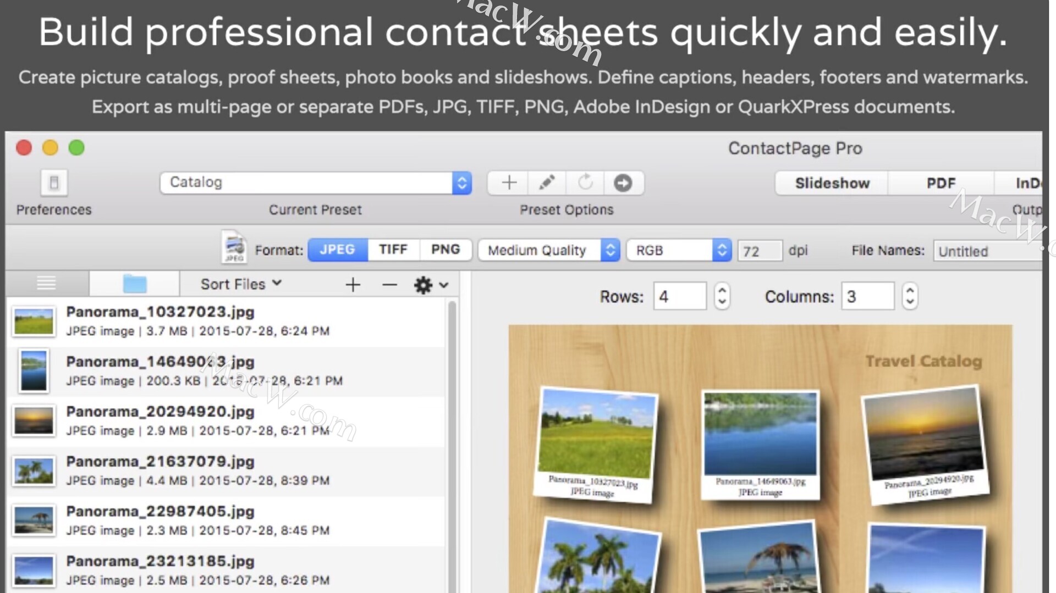Viewport: 1056px width, 593px height.
Task: Select TIFF format
Action: pyautogui.click(x=393, y=250)
